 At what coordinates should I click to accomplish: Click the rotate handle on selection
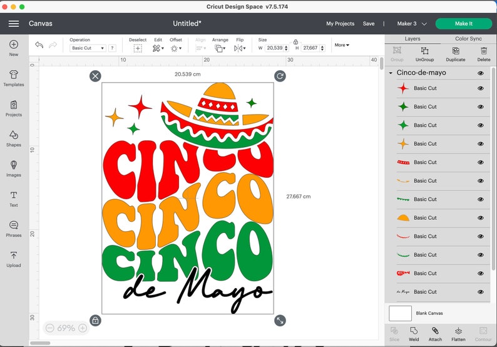click(280, 76)
